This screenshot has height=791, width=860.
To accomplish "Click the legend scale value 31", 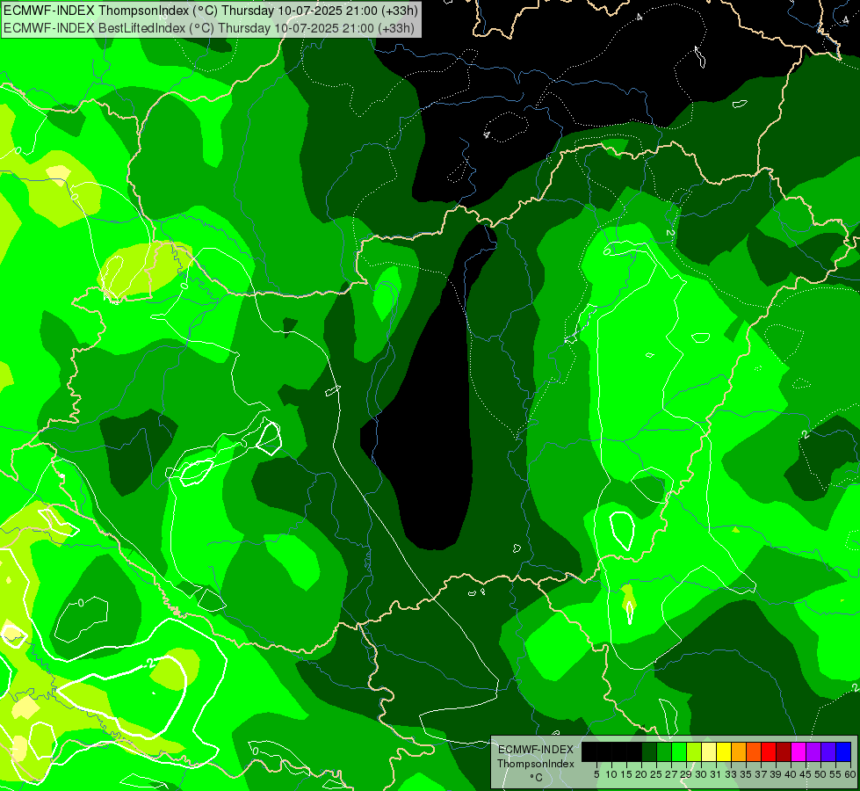I will [715, 774].
